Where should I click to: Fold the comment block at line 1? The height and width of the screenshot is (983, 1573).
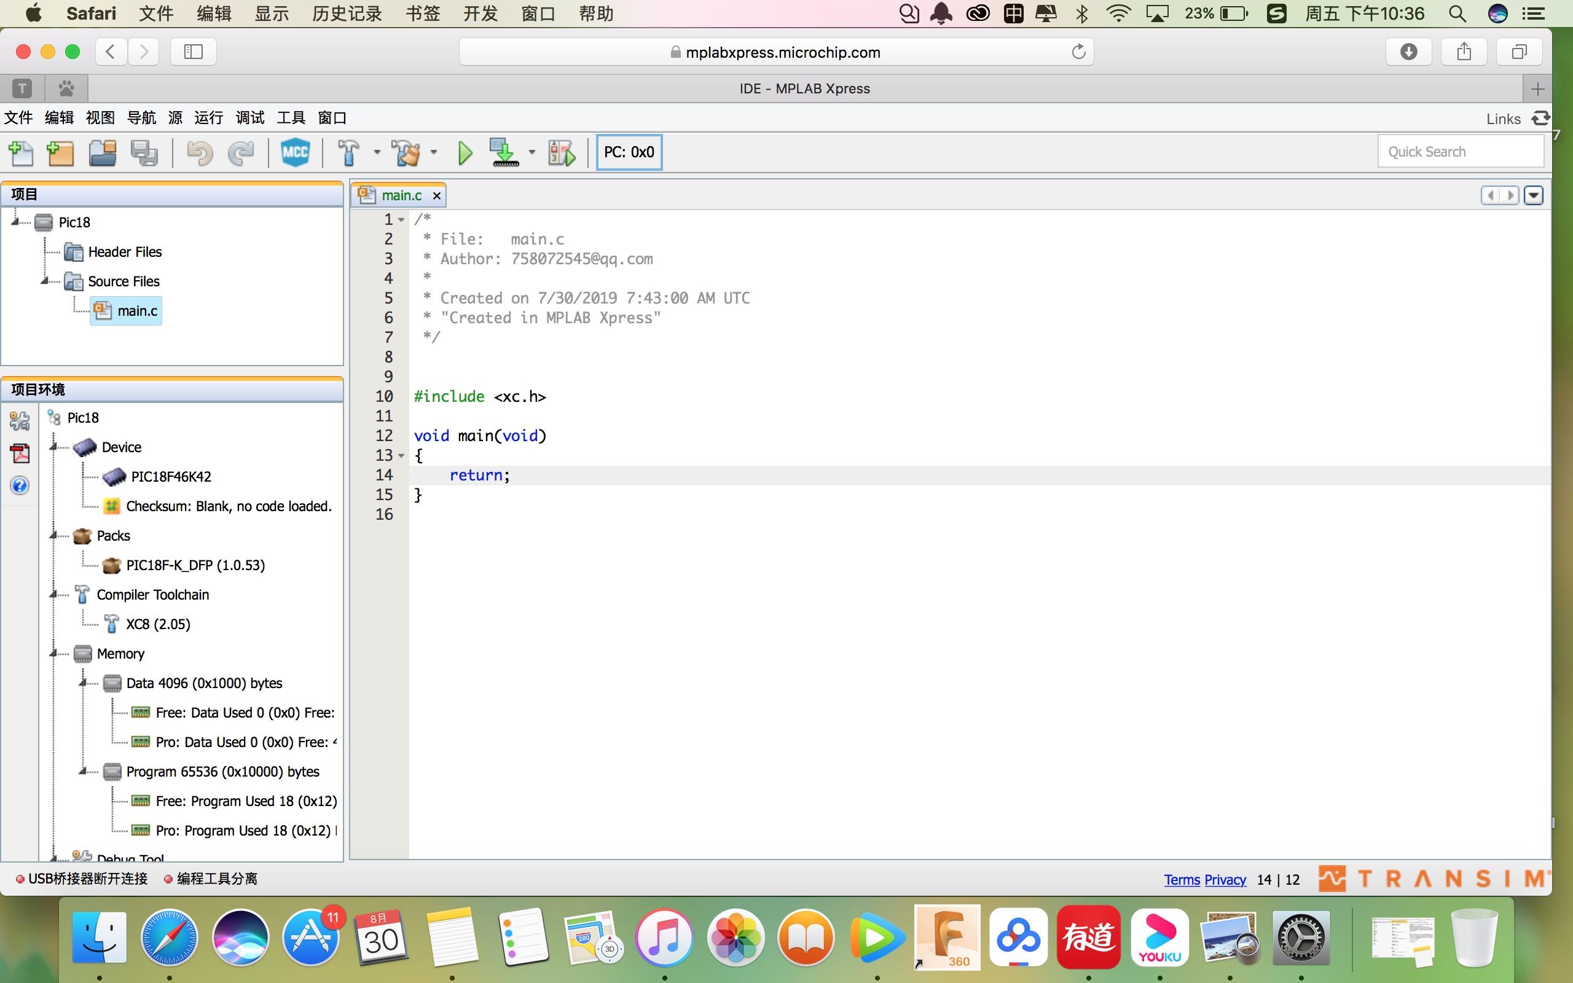coord(402,220)
